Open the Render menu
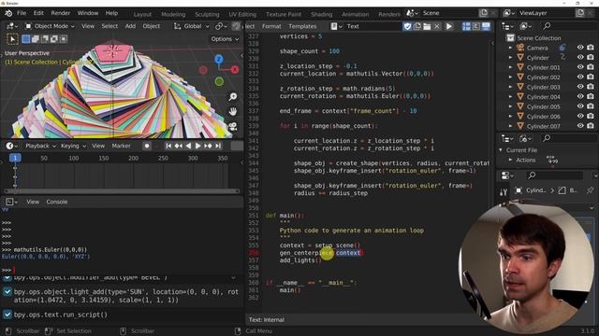 60,13
